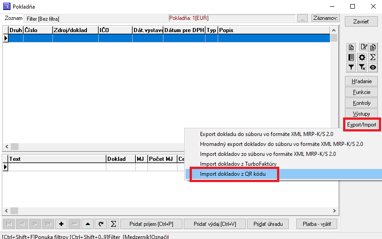Open the Export/Import dropdown menu
Screen dimensions: 382x239
[361, 125]
